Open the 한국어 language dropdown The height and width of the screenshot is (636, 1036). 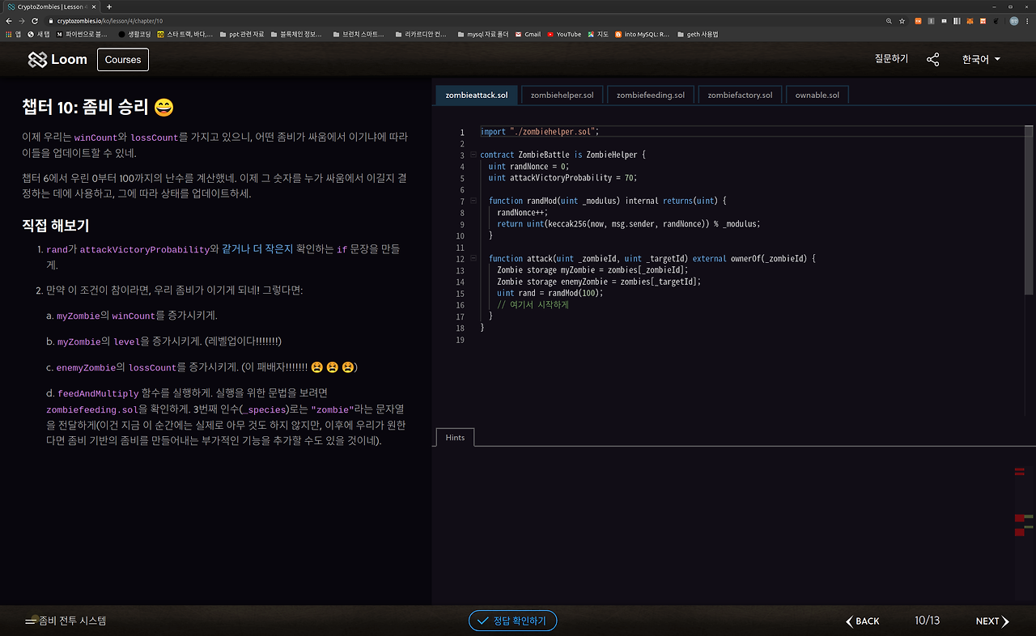981,59
